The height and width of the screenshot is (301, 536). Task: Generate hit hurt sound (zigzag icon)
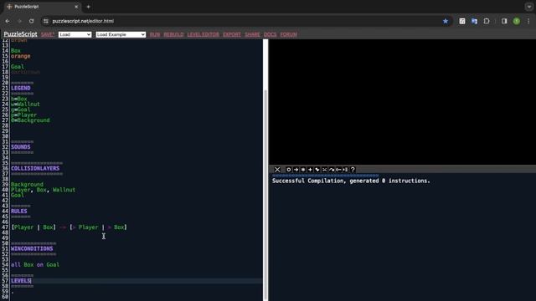point(317,170)
